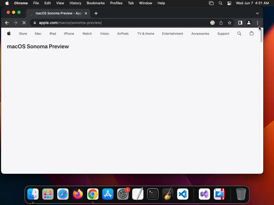
Task: Open a new tab
Action: click(96, 13)
